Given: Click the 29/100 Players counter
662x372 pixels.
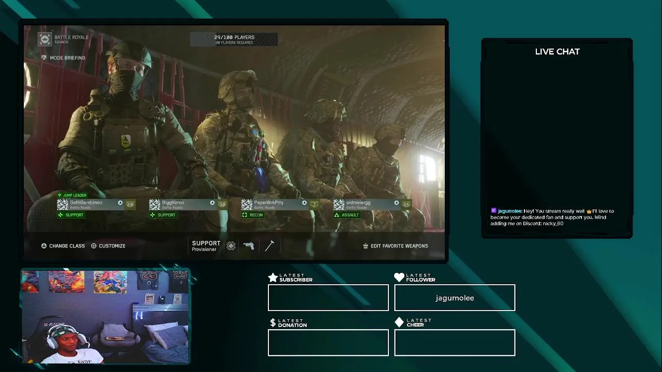Looking at the screenshot, I should coord(234,39).
